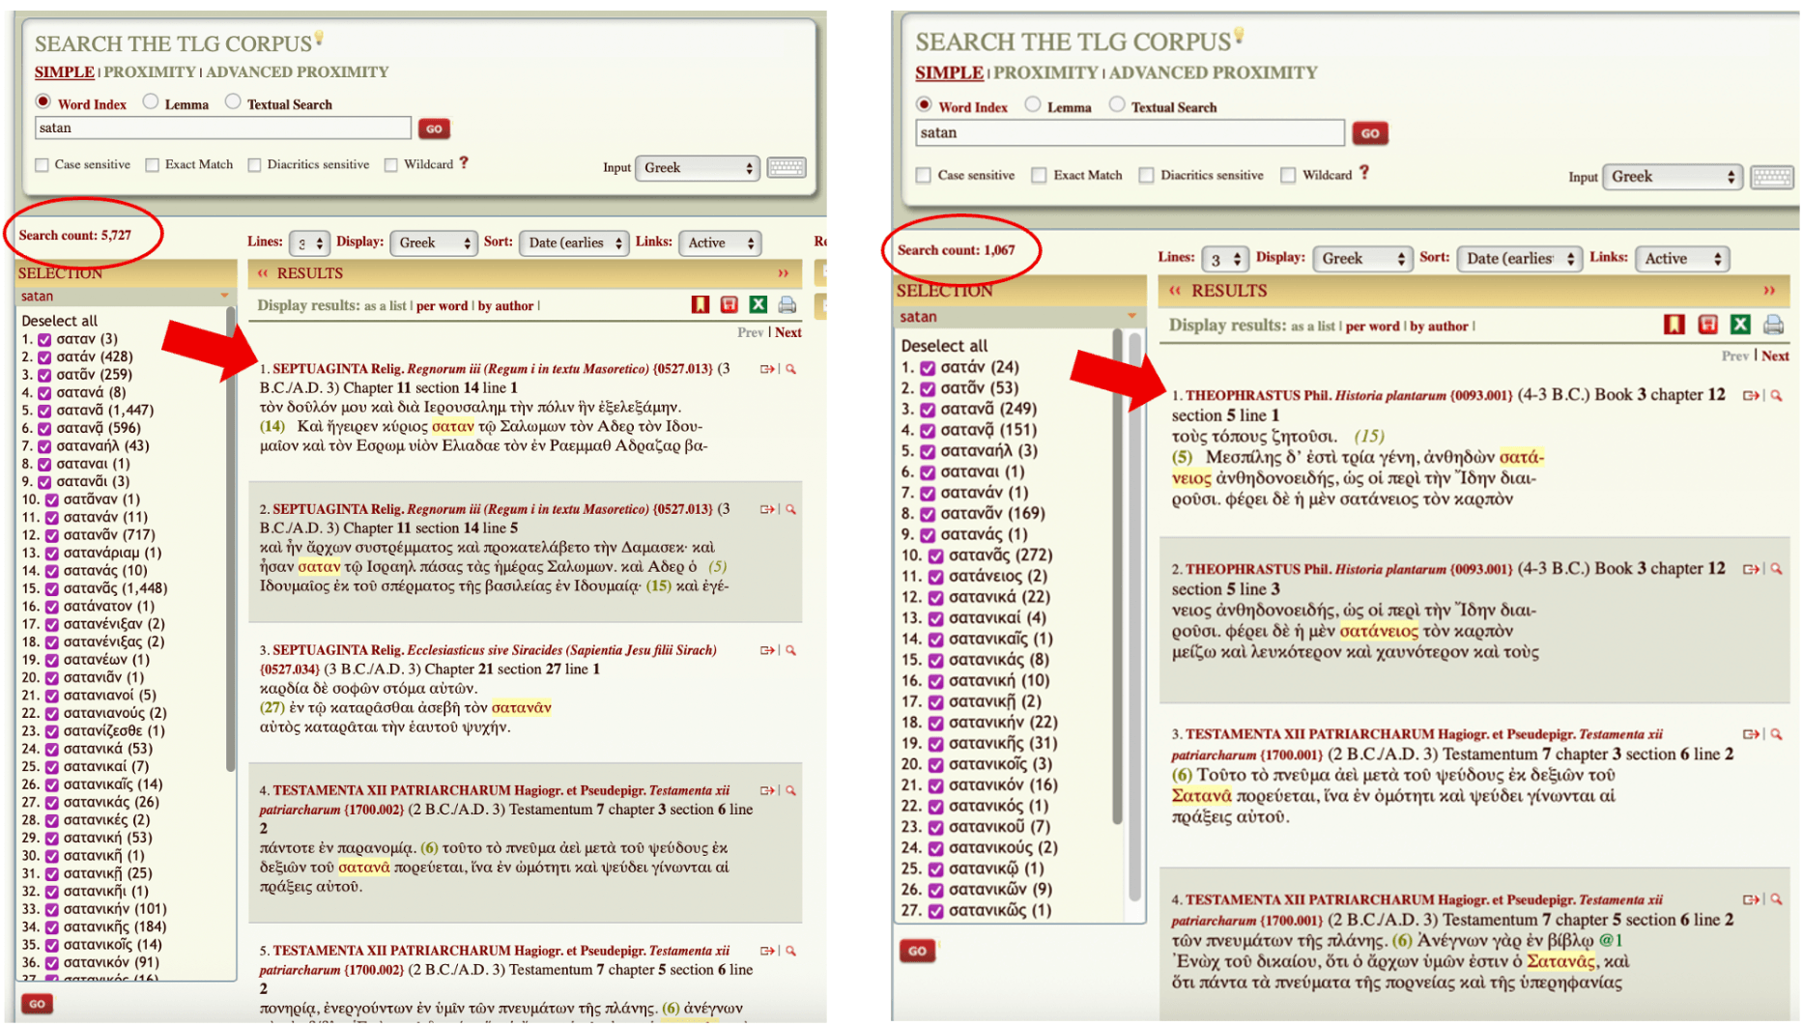Screen dimensions: 1803x1026
Task: Switch to the PROXIMITY tab in the right panel
Action: click(x=1045, y=73)
